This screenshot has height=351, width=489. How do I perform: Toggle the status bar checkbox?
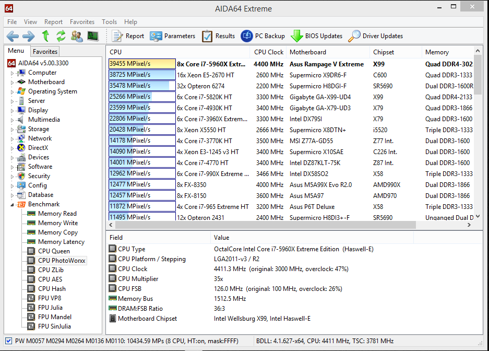click(x=8, y=341)
